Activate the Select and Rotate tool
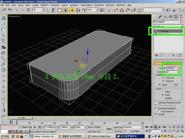This screenshot has width=185, height=139. [78, 10]
